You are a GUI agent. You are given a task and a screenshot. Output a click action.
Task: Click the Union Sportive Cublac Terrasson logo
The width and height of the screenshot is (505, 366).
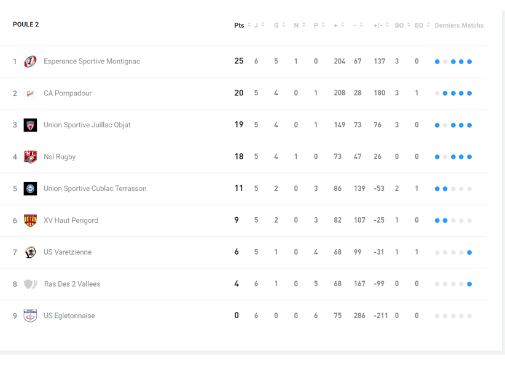pos(30,189)
